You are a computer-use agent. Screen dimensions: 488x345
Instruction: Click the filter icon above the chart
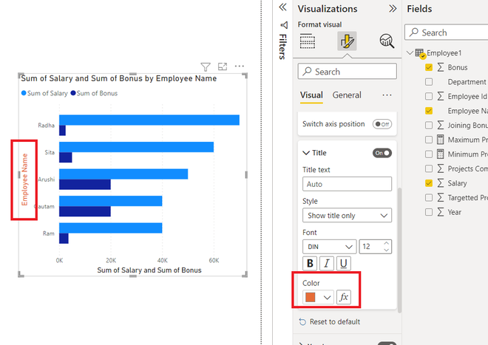click(206, 66)
